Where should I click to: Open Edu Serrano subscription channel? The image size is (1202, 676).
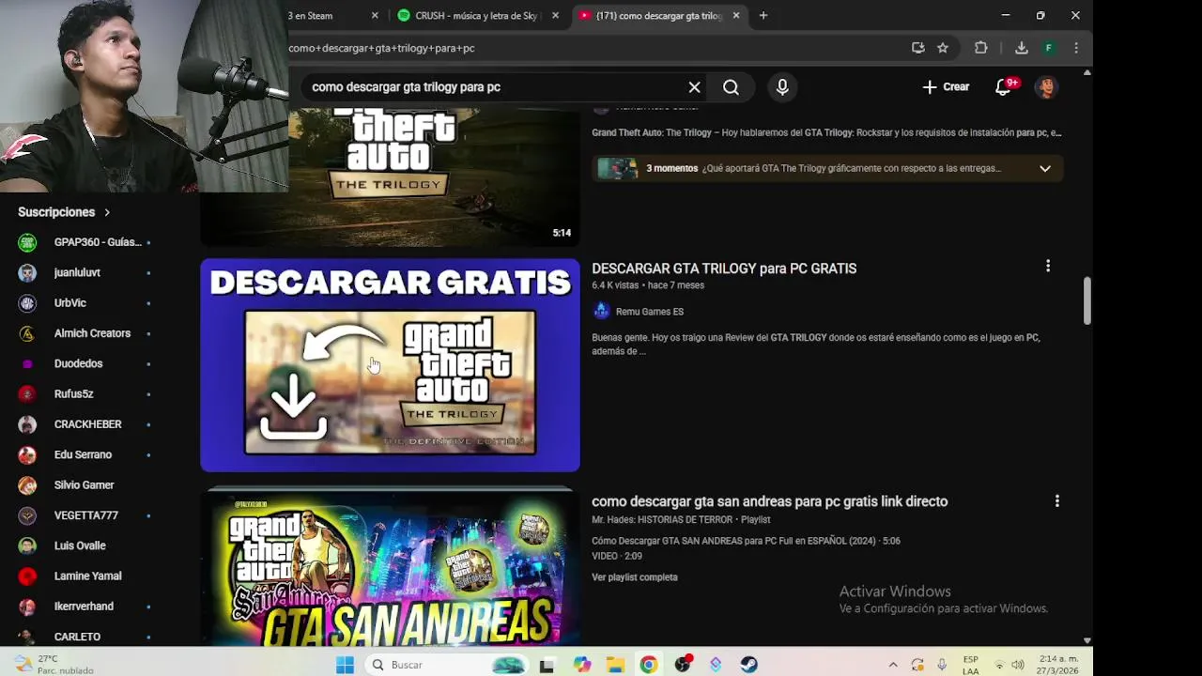[x=84, y=454]
